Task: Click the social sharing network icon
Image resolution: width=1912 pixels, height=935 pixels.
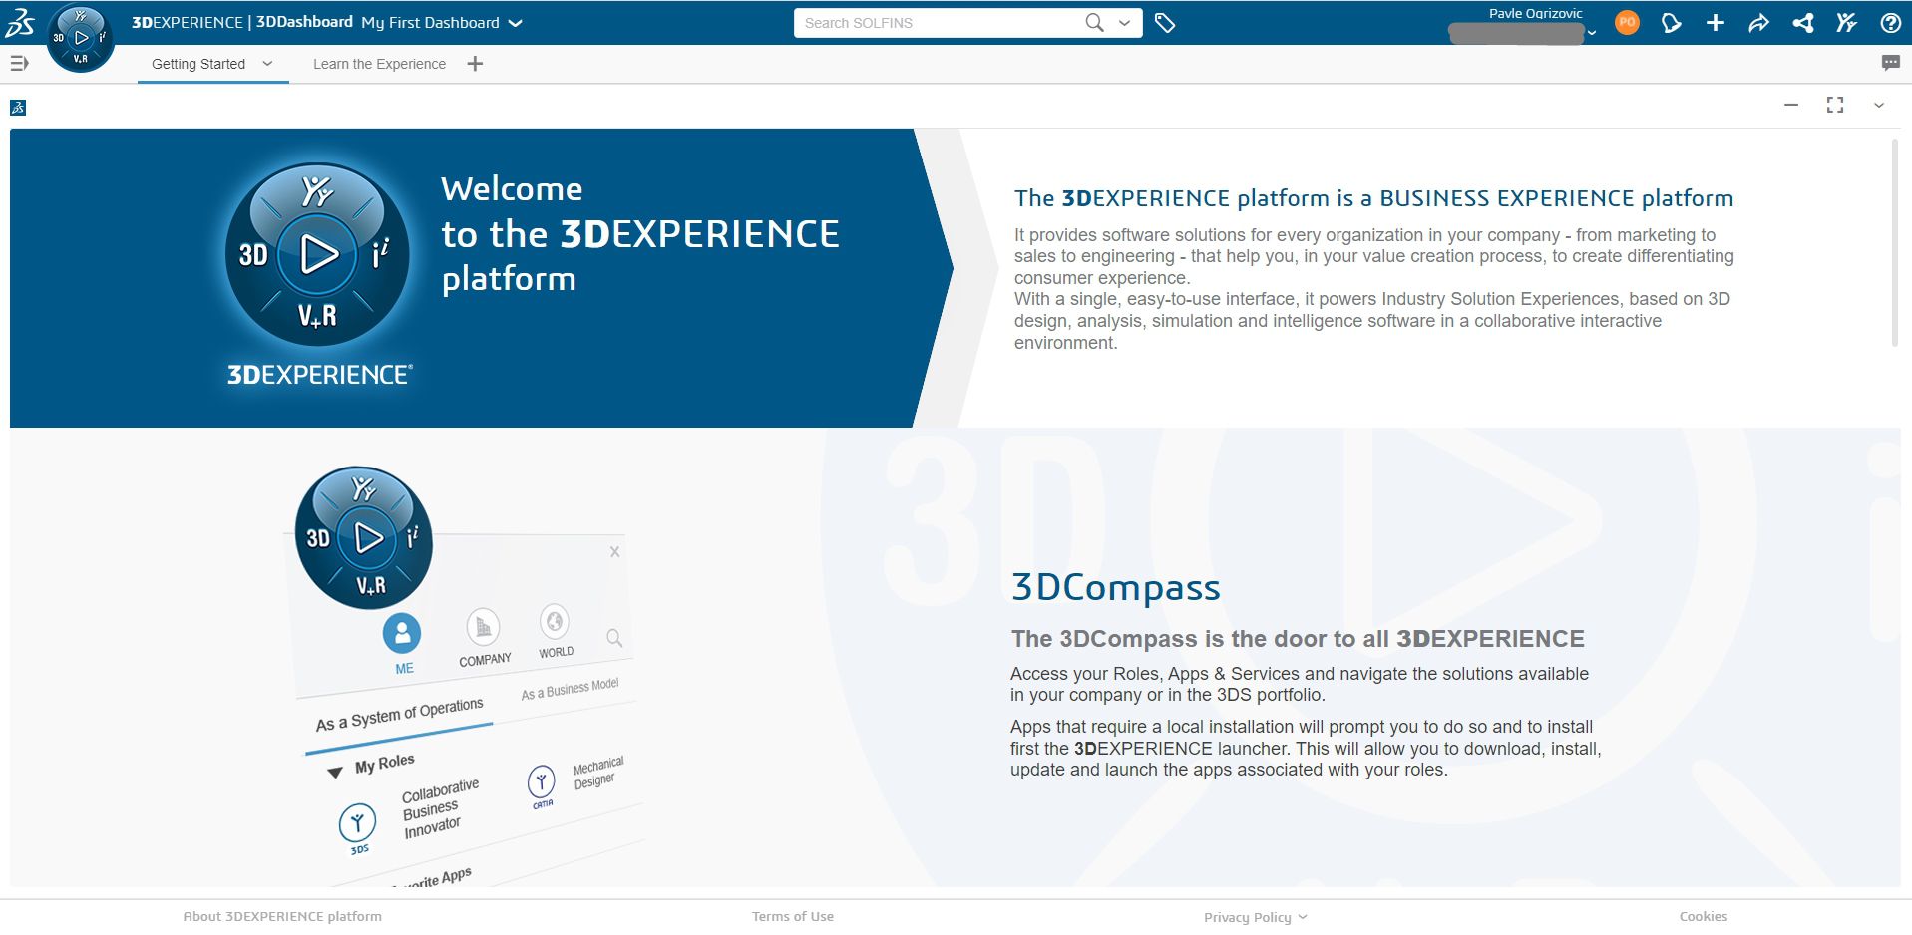Action: pos(1803,22)
